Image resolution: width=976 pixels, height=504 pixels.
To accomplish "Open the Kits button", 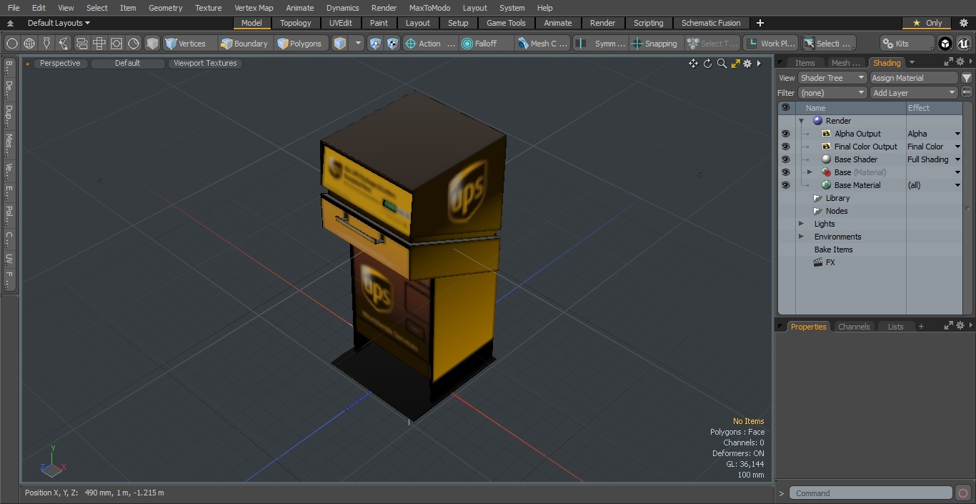I will click(907, 44).
